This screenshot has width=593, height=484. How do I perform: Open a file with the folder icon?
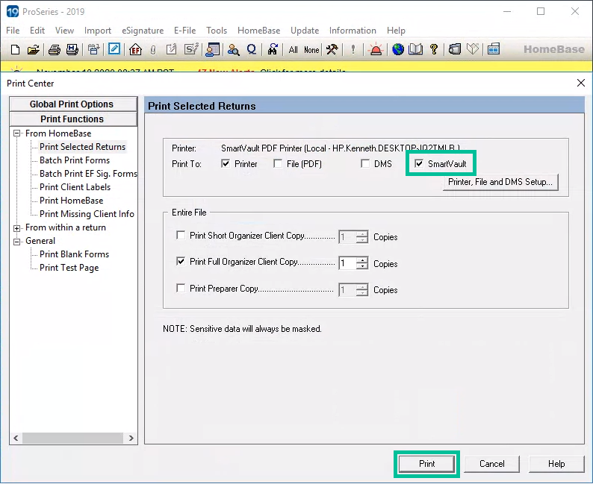[x=34, y=49]
